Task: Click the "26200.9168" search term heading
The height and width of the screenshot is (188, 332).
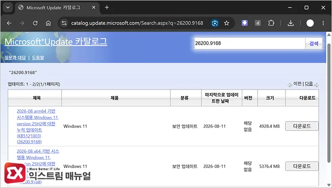Action: (x=23, y=73)
